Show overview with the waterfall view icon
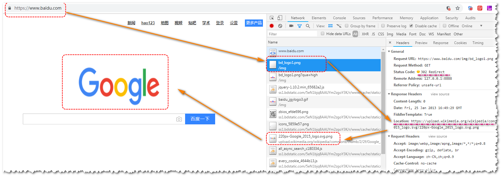Screen dimensions: 503x178 339,26
